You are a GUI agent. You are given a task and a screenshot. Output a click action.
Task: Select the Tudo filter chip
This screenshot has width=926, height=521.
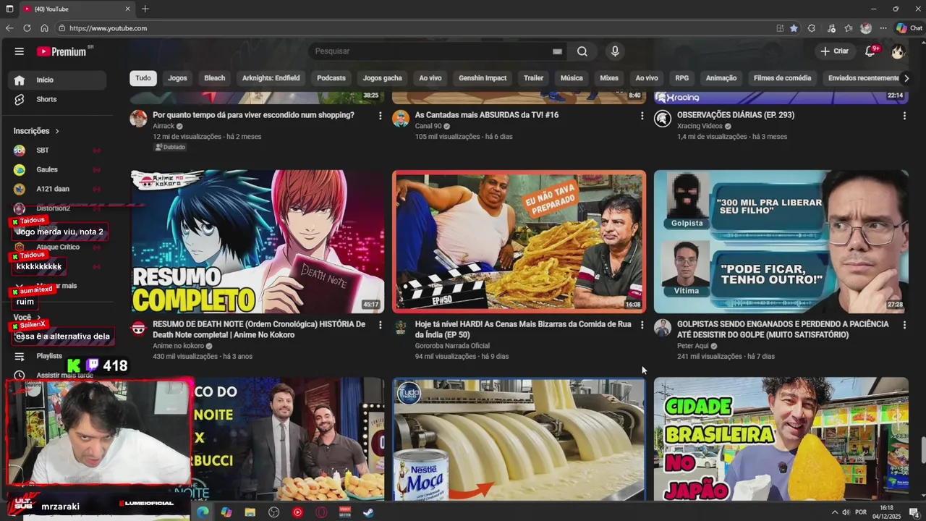click(x=143, y=78)
